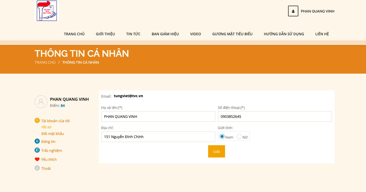Go to the GIỚI THIỆU menu
The width and height of the screenshot is (366, 192).
(x=105, y=34)
